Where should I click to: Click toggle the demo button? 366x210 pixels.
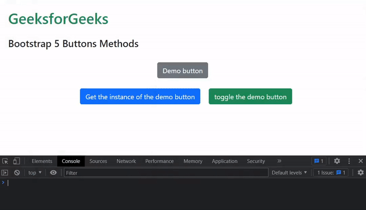[250, 97]
